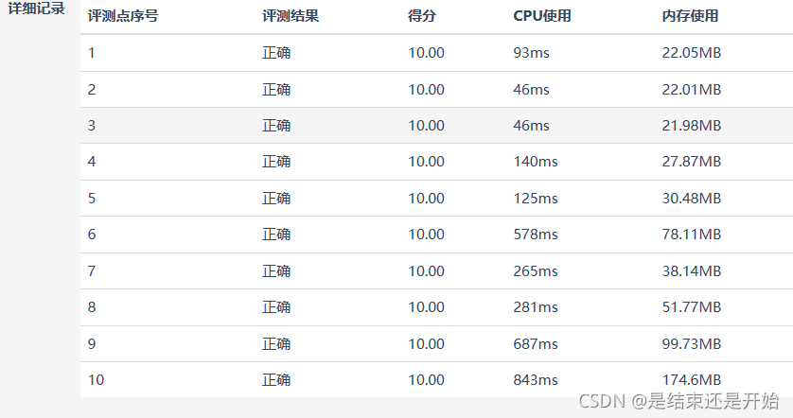Select test point number 1 cell
The image size is (793, 418).
[92, 53]
